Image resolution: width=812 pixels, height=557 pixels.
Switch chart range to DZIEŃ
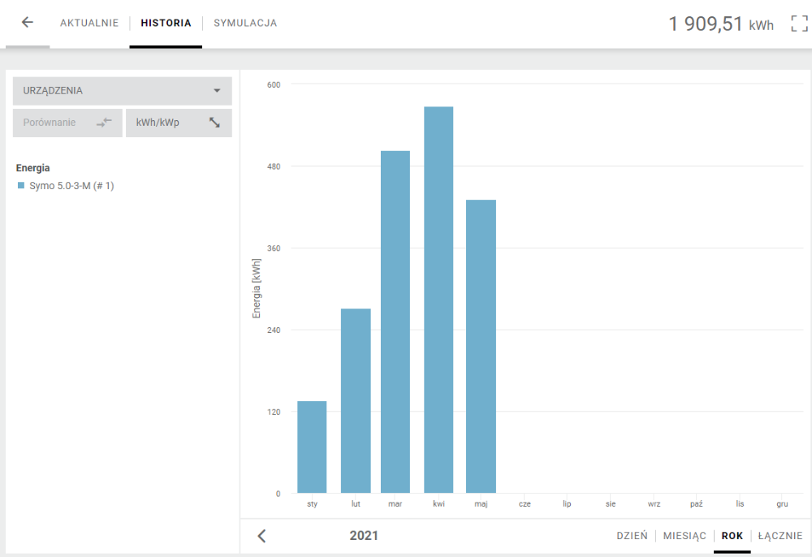coord(632,536)
